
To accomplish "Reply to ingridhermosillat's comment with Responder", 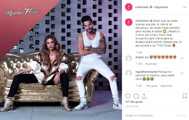I will tap(166, 86).
